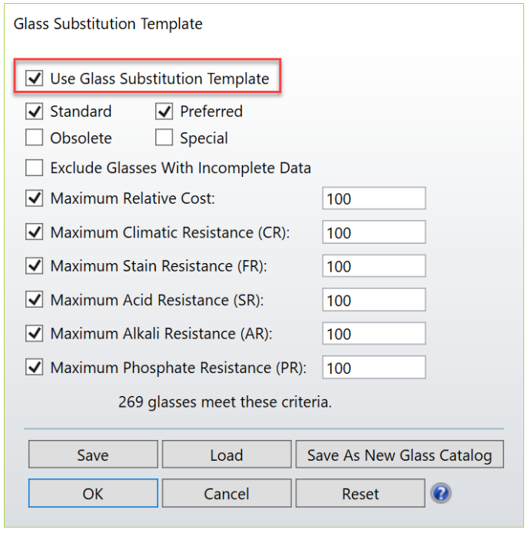
Task: Check the Special glasses checkbox
Action: pyautogui.click(x=164, y=139)
